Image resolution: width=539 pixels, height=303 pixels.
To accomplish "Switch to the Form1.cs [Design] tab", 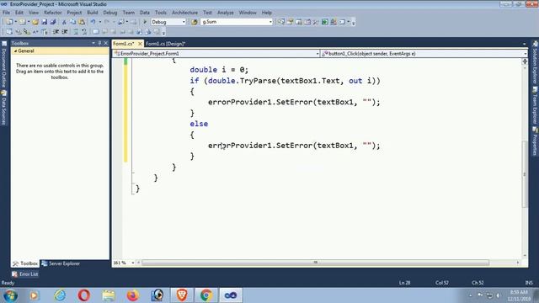I will pos(165,44).
